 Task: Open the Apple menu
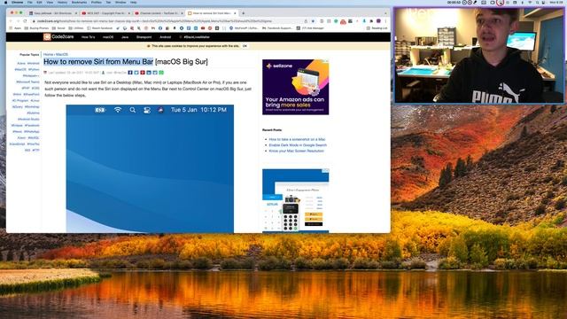6,2
